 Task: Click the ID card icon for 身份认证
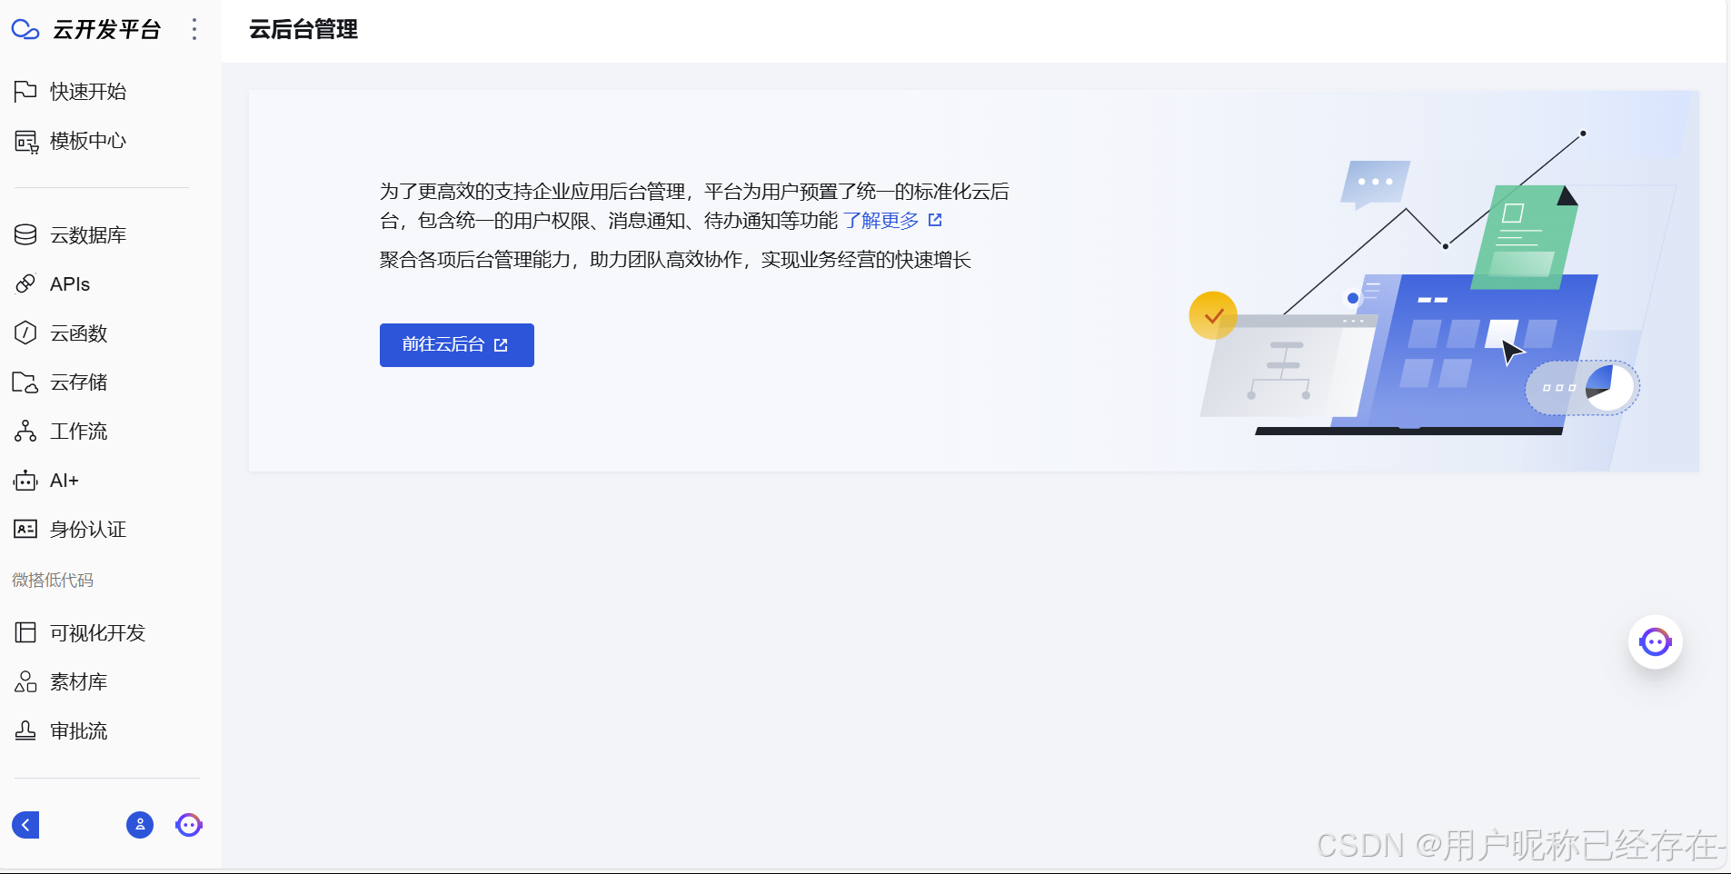(25, 529)
